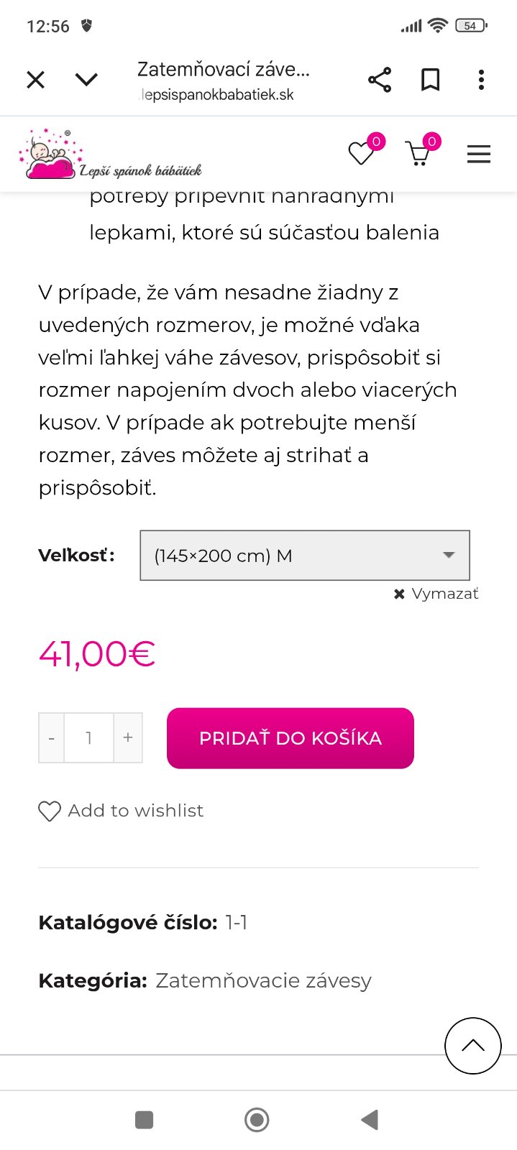Close the browser tab with X
The height and width of the screenshot is (1150, 517).
pyautogui.click(x=35, y=80)
